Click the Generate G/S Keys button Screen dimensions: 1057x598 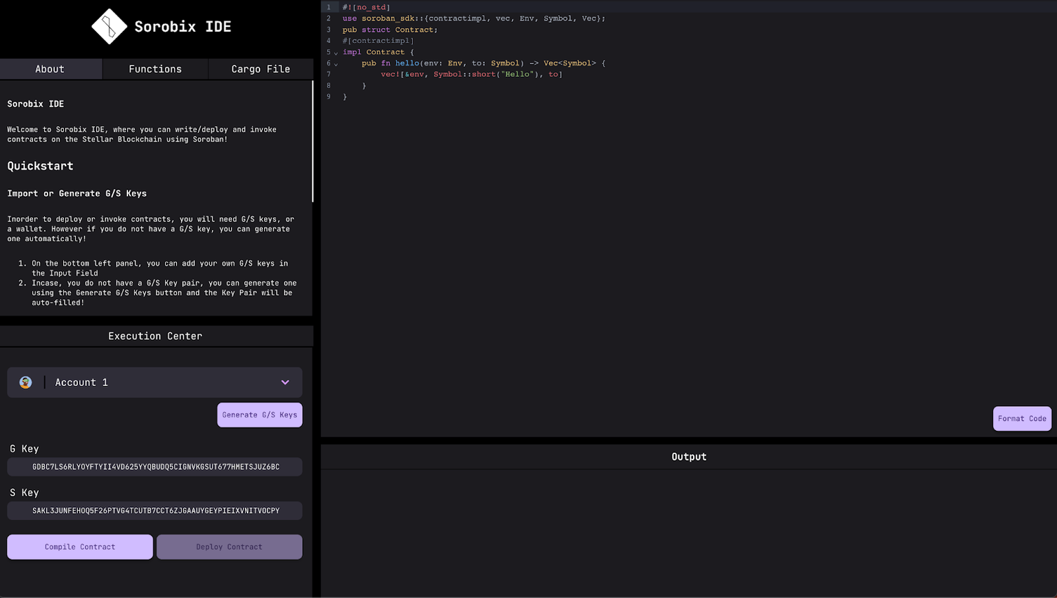(x=259, y=414)
